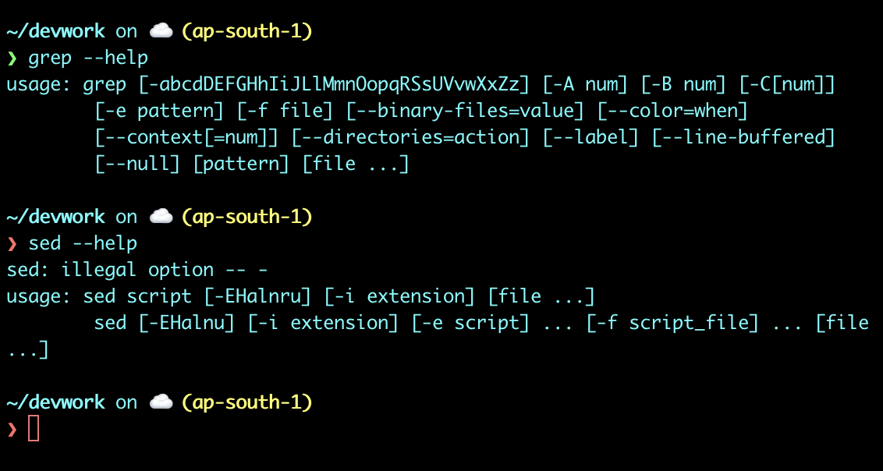Click the '[--binary-files=value]' option text
The image size is (883, 471).
coord(465,111)
